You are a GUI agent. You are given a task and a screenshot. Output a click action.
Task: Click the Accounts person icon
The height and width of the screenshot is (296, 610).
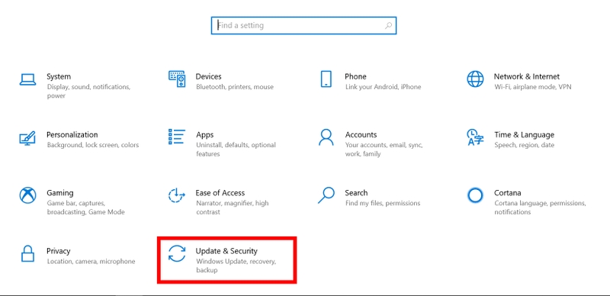click(326, 137)
